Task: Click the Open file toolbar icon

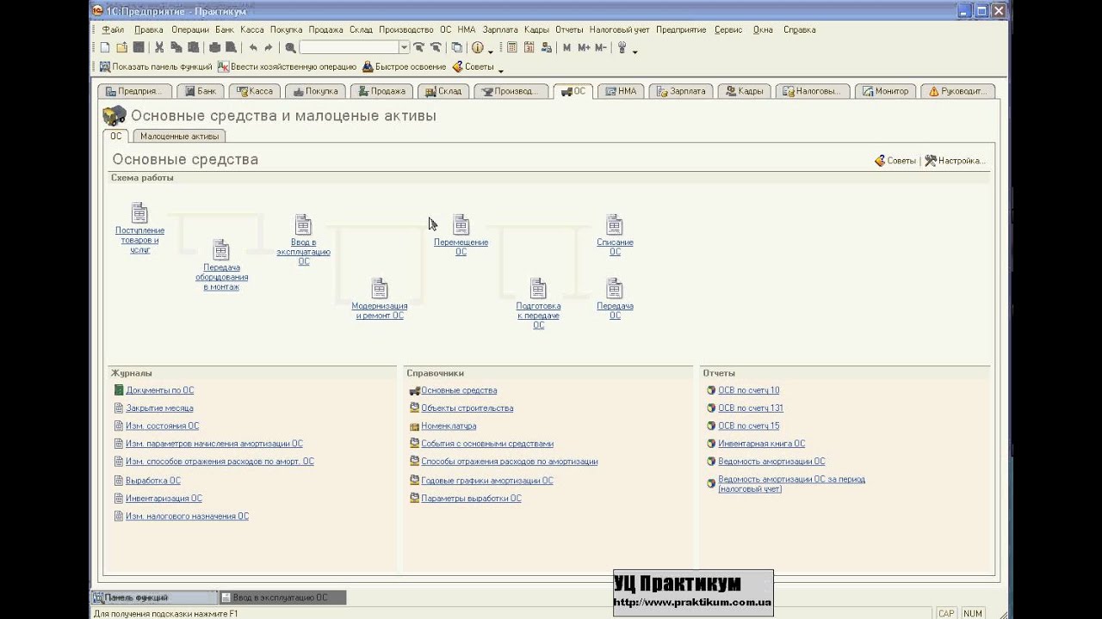Action: 121,47
